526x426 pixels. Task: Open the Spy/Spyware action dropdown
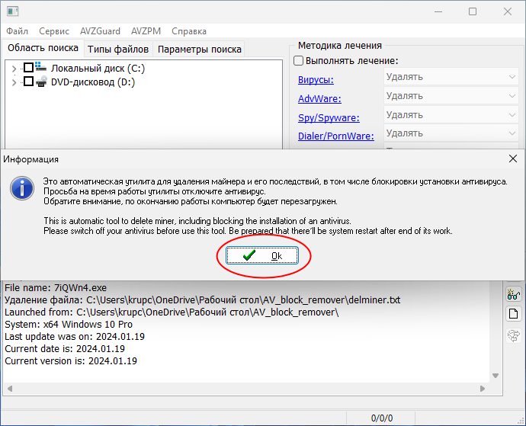point(451,115)
